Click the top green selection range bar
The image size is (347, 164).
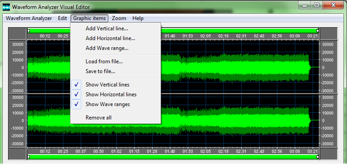click(x=239, y=31)
